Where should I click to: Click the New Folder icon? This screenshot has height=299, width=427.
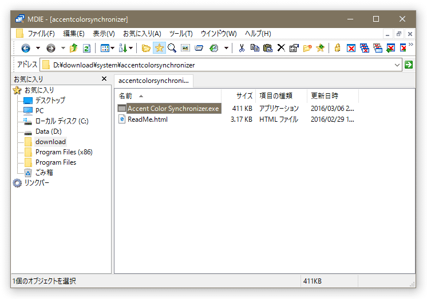(307, 48)
